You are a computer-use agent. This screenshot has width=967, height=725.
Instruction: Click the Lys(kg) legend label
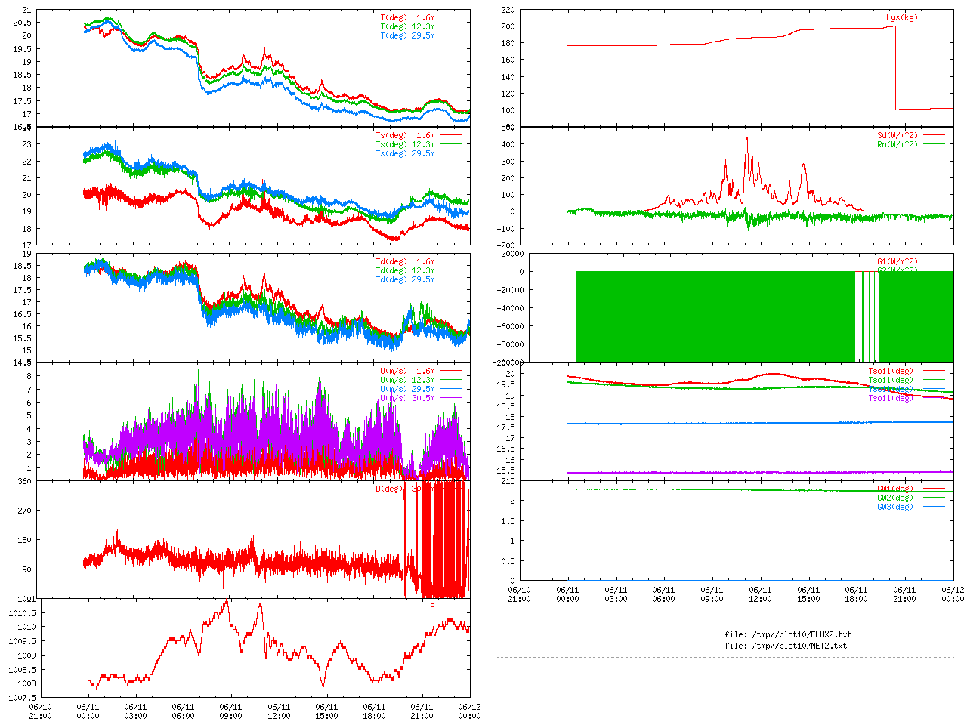[902, 17]
